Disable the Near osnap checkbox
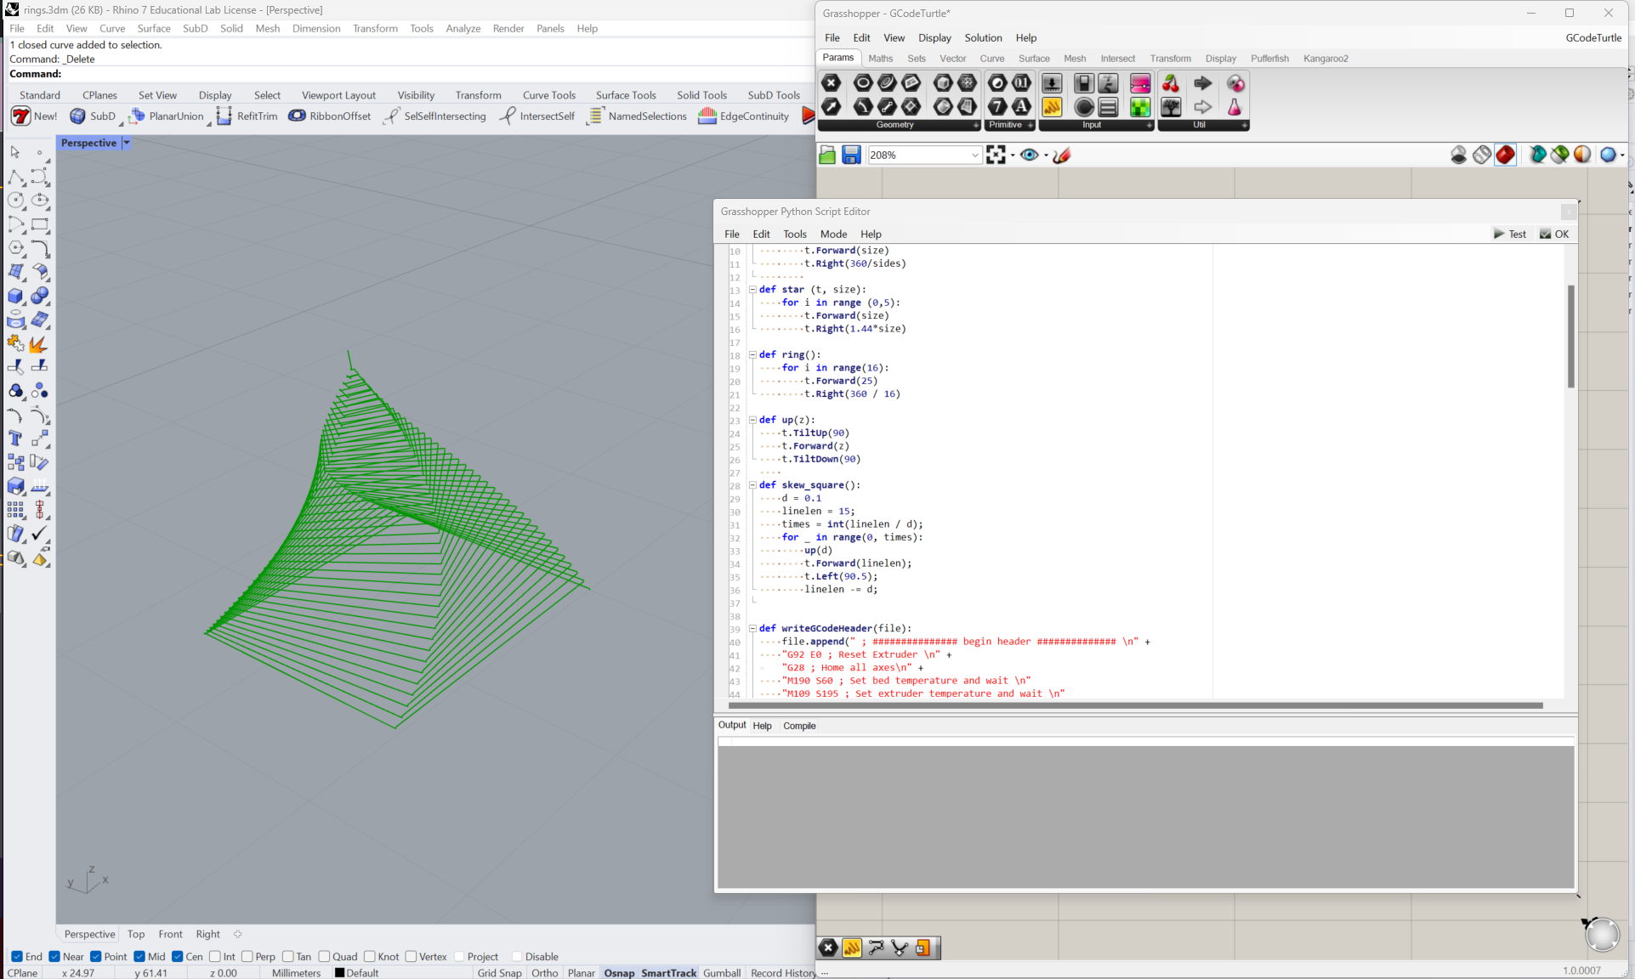 coord(55,956)
